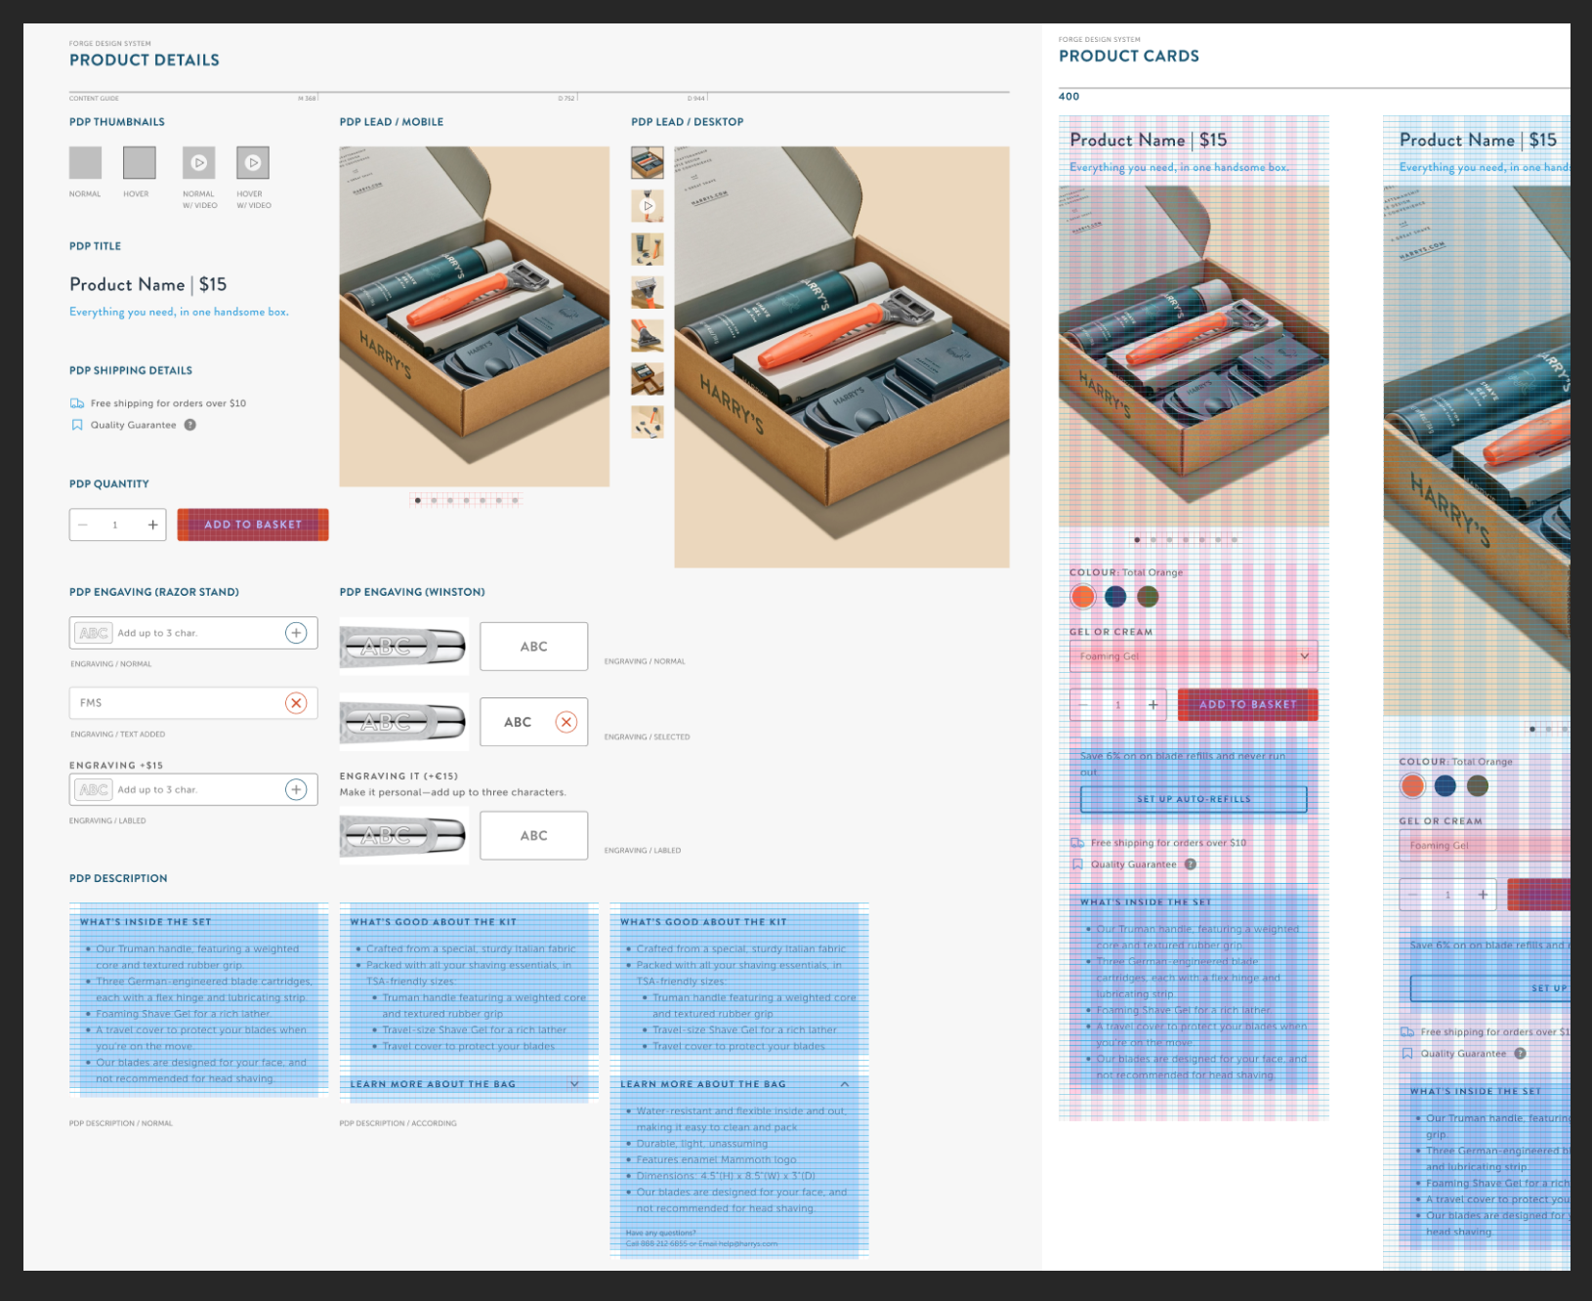
Task: Click second carousel dot under the 400 product card image
Action: tap(1153, 539)
